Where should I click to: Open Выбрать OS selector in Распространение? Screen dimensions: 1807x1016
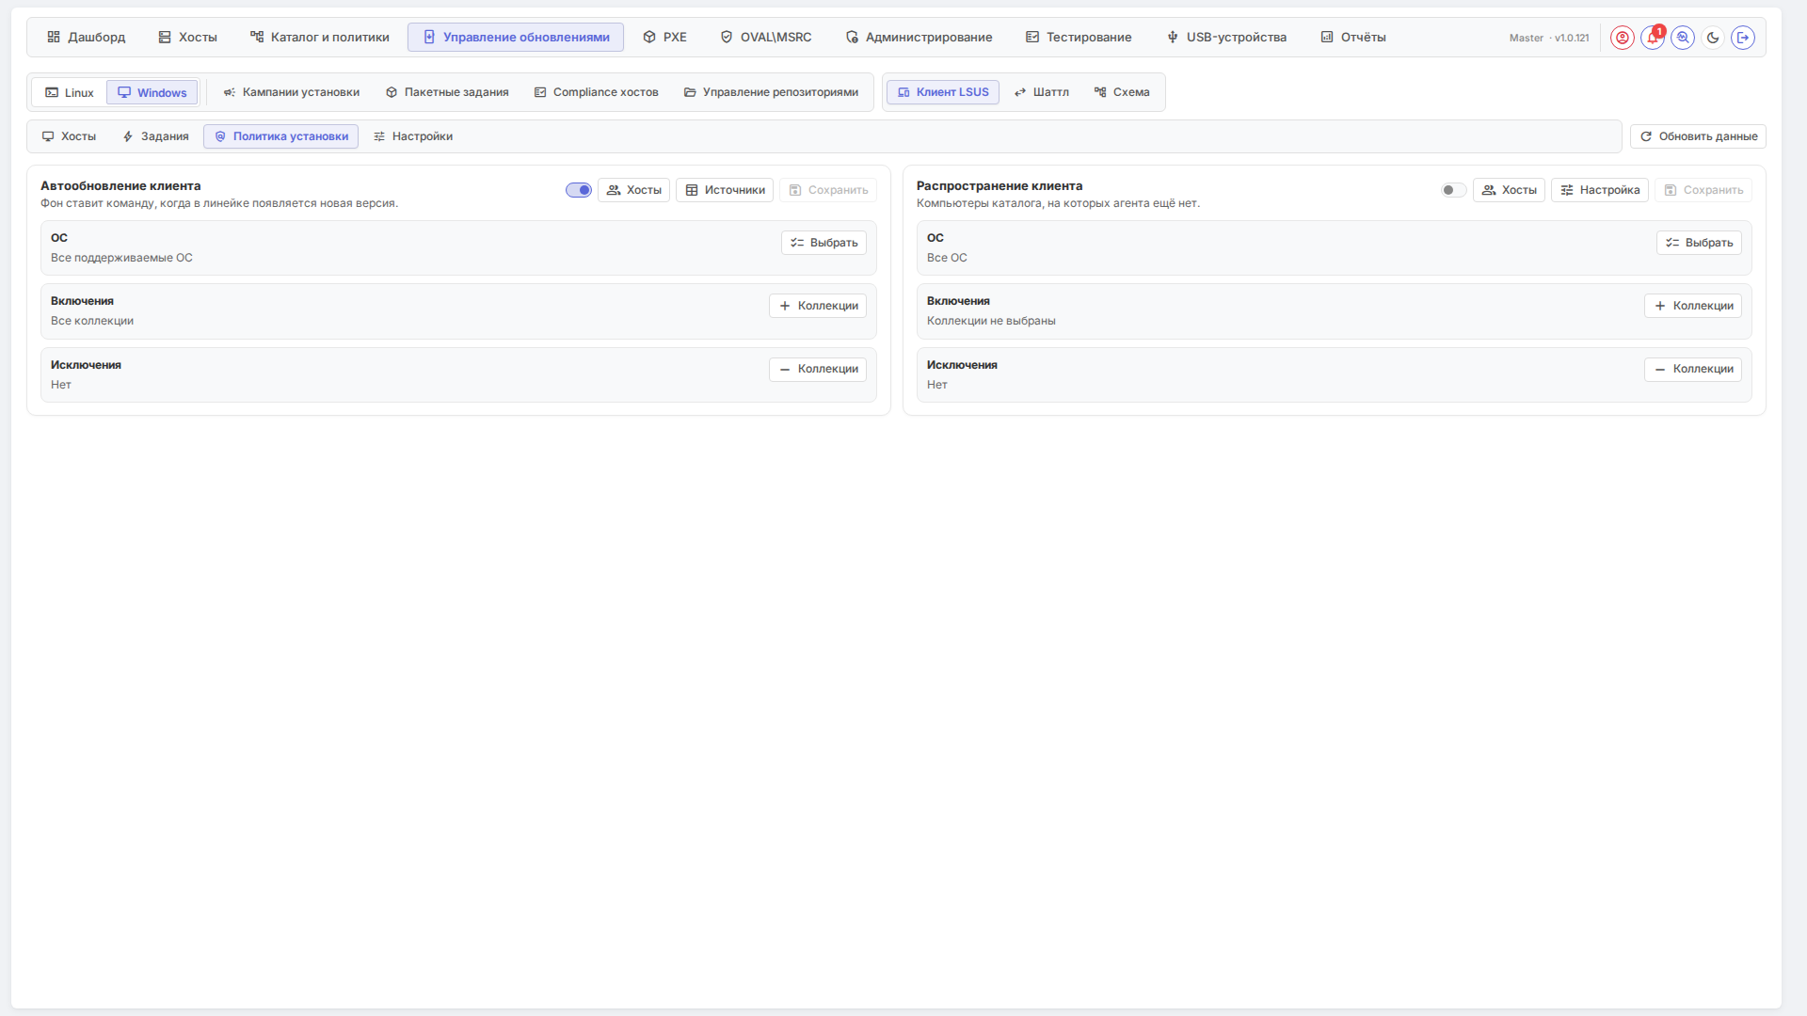click(1699, 243)
